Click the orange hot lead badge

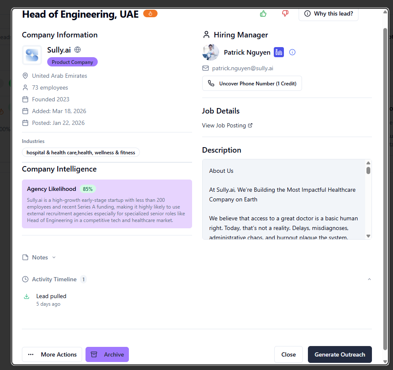click(150, 13)
